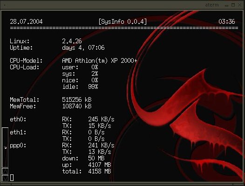Click eth0 TX value 15 KB/s
The height and width of the screenshot is (186, 245).
pyautogui.click(x=100, y=126)
